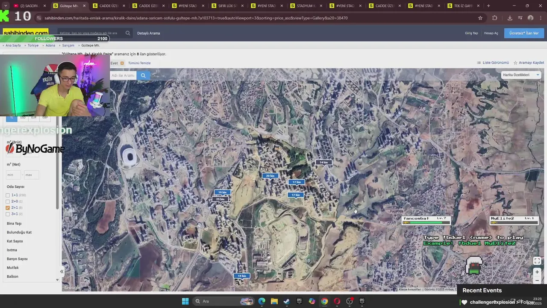The height and width of the screenshot is (308, 547).
Task: Click the magnifier icon in the header search
Action: click(x=128, y=33)
